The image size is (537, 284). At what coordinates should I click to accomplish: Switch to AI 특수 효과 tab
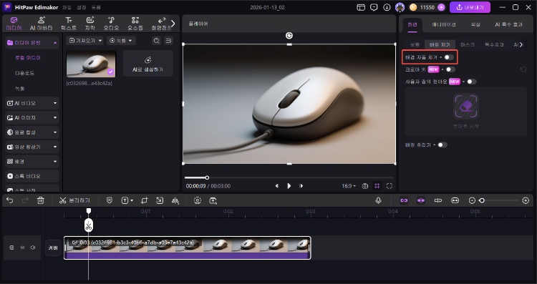click(x=508, y=24)
